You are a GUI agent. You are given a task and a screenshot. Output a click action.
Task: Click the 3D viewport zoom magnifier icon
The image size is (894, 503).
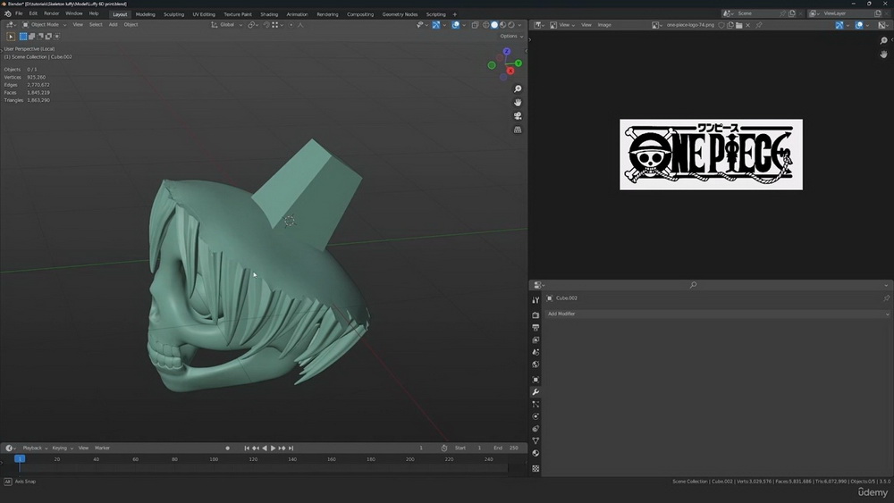click(518, 88)
